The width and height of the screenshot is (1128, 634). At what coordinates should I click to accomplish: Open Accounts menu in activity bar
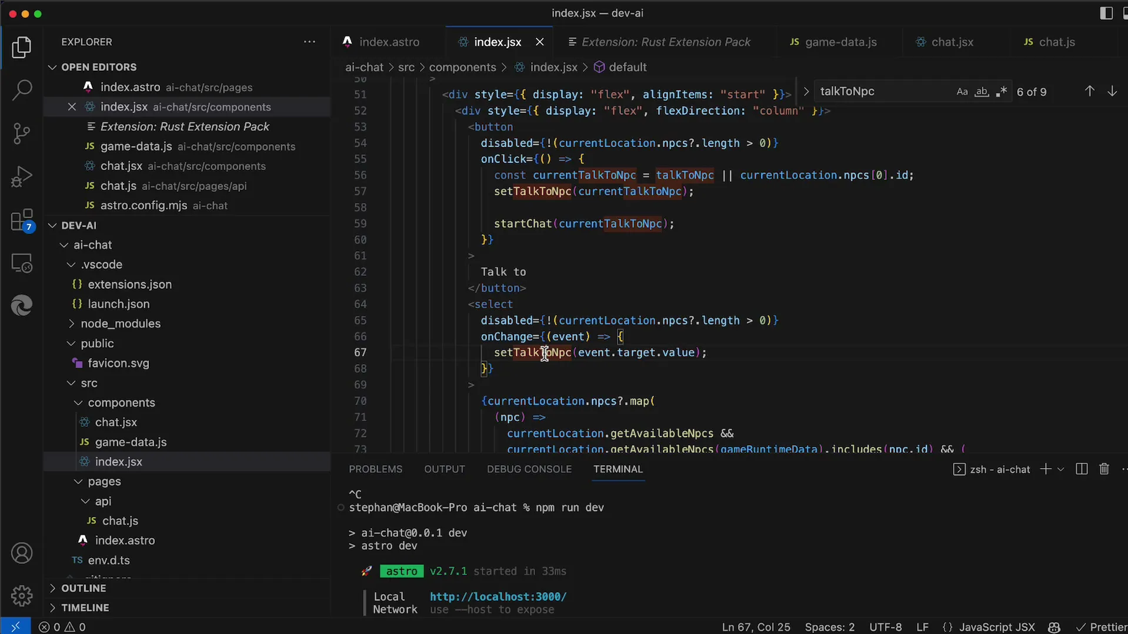(22, 553)
